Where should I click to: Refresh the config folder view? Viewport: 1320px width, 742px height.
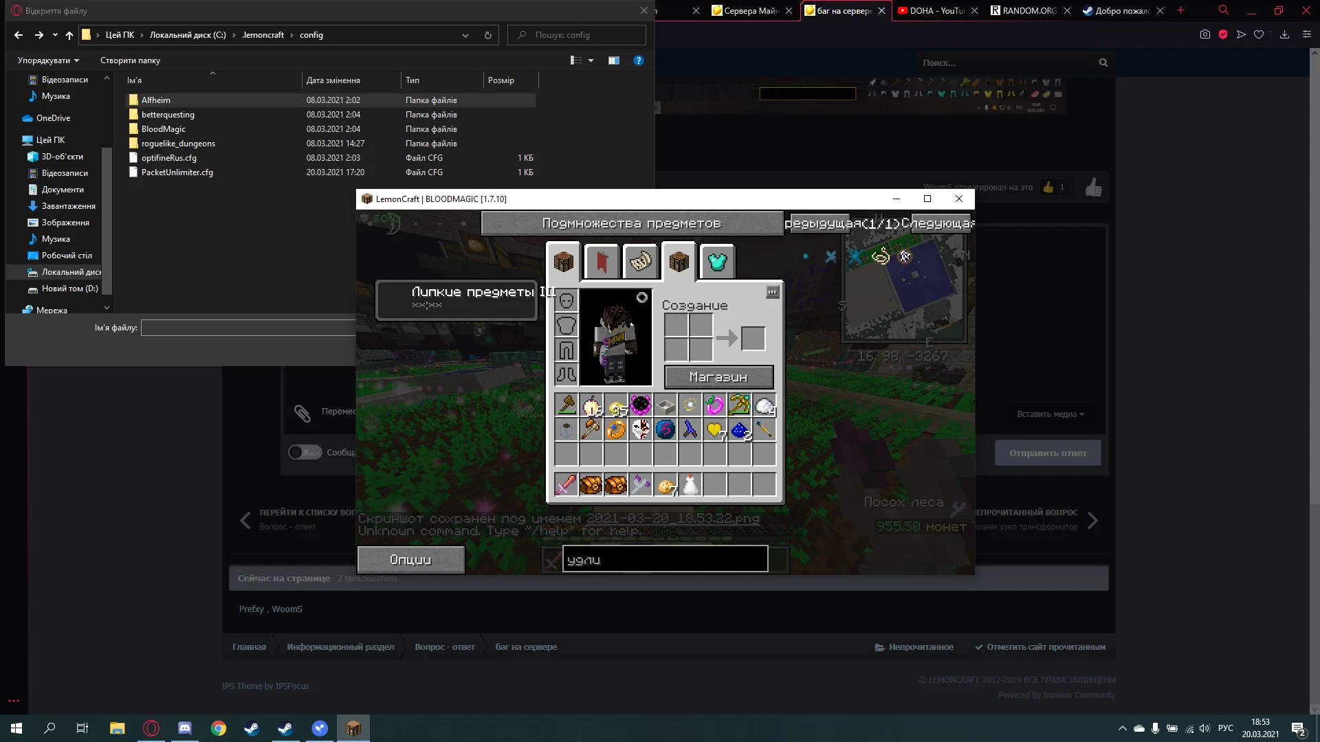click(x=488, y=35)
